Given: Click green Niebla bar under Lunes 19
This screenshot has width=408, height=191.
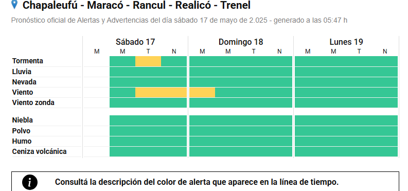Looking at the screenshot, I should click(x=346, y=120).
